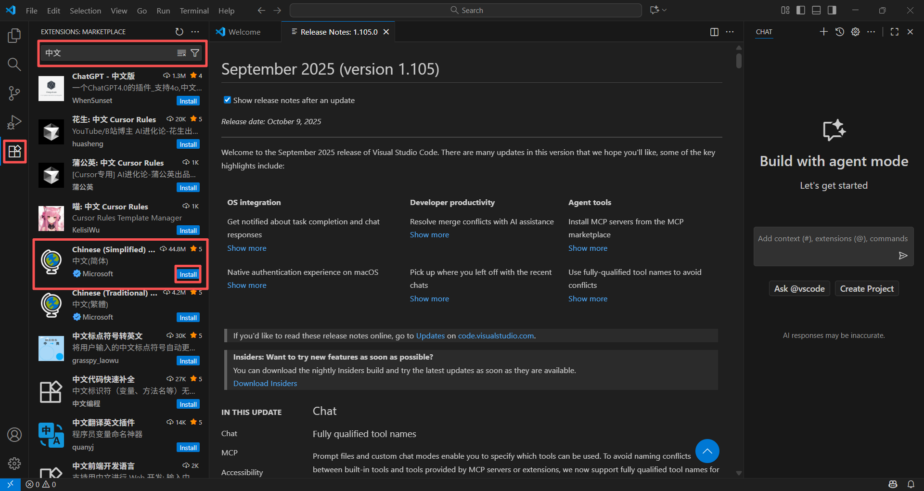Go forward in navigation history

[278, 10]
